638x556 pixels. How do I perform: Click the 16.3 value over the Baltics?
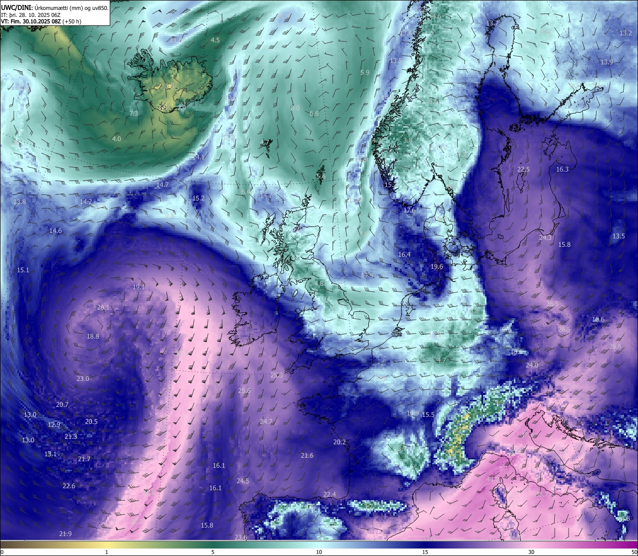pyautogui.click(x=562, y=170)
